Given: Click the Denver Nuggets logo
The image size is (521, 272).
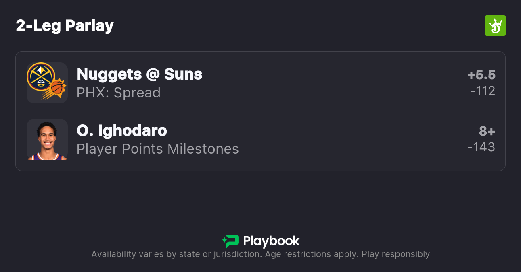Looking at the screenshot, I should 40,76.
